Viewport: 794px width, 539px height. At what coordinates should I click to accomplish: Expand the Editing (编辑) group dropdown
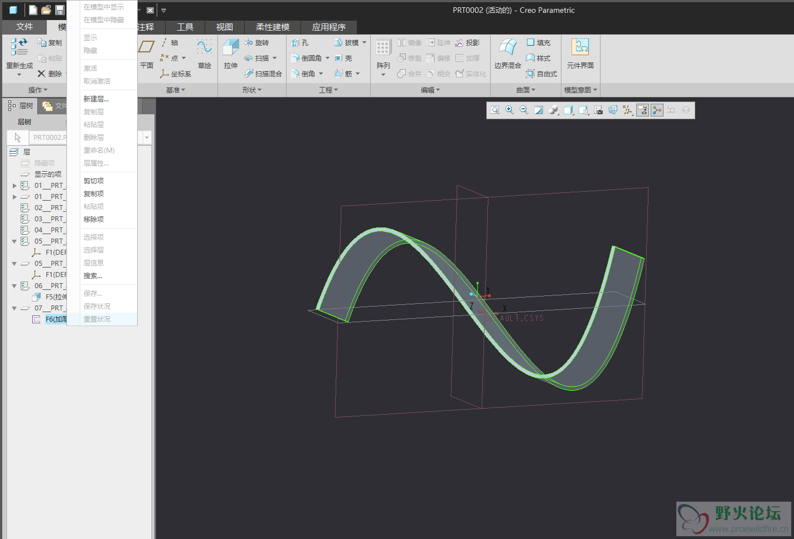(x=430, y=90)
